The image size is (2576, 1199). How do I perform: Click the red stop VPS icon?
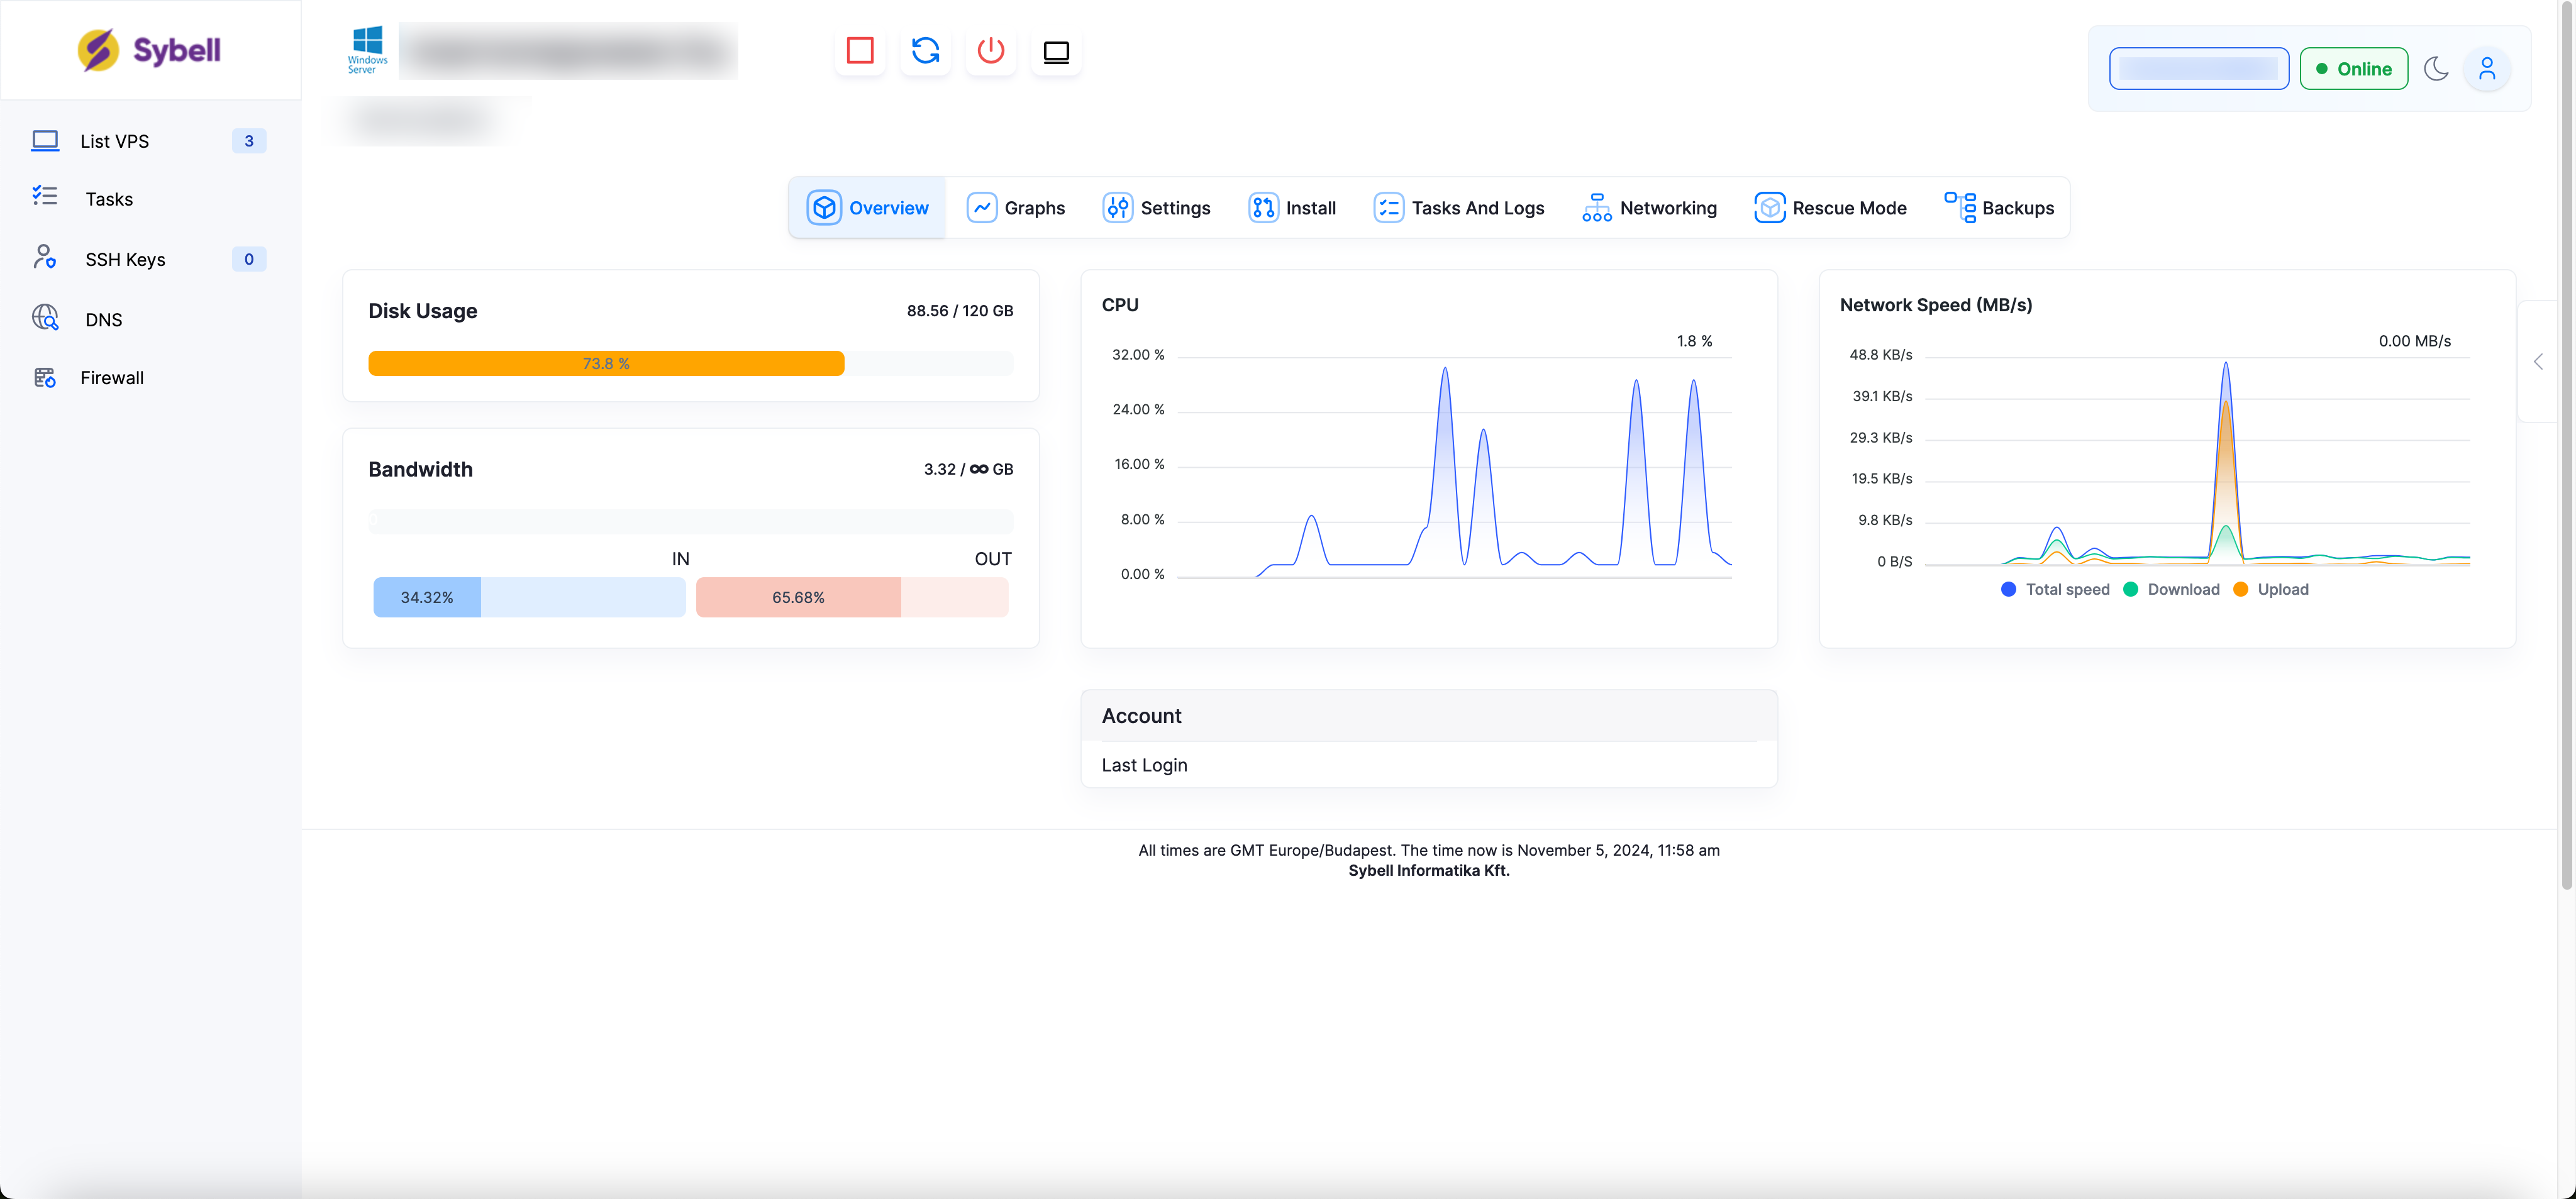pos(859,51)
